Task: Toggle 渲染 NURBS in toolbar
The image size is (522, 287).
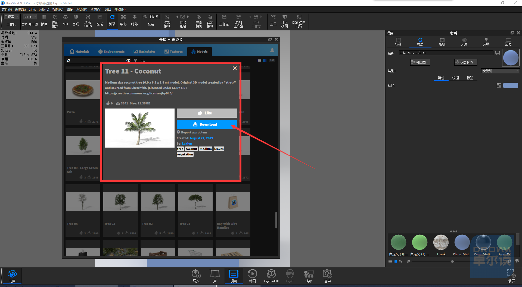Action: click(88, 21)
